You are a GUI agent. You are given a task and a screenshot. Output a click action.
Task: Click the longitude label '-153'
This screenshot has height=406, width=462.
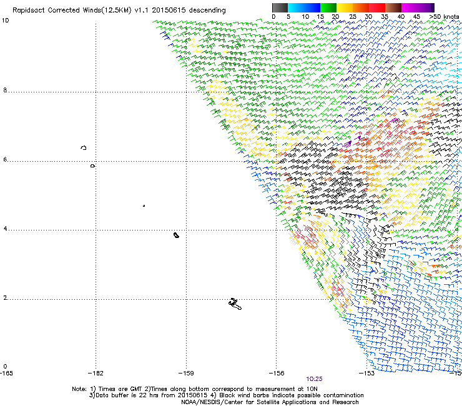[367, 374]
